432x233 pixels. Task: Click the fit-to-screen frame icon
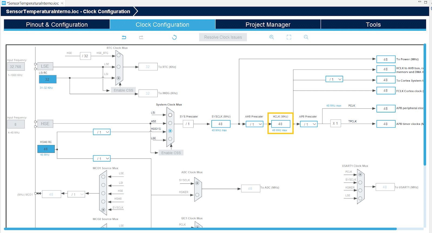pyautogui.click(x=289, y=37)
